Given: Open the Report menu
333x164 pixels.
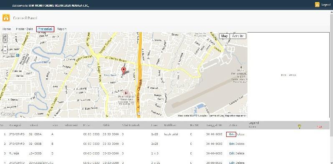Looking at the screenshot, I should 62,29.
